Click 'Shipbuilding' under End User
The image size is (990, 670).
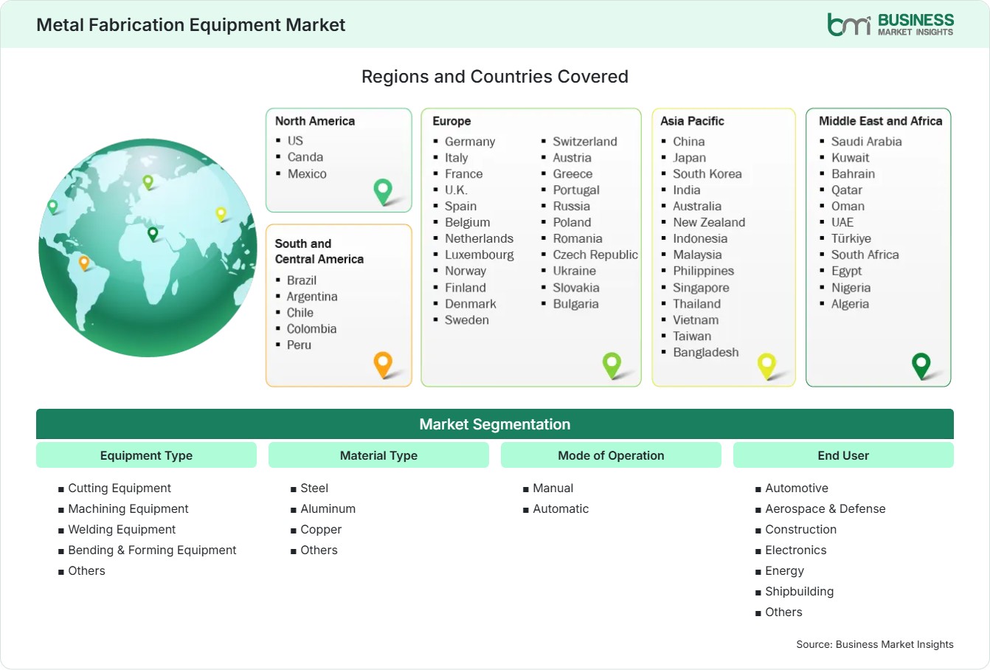click(800, 592)
